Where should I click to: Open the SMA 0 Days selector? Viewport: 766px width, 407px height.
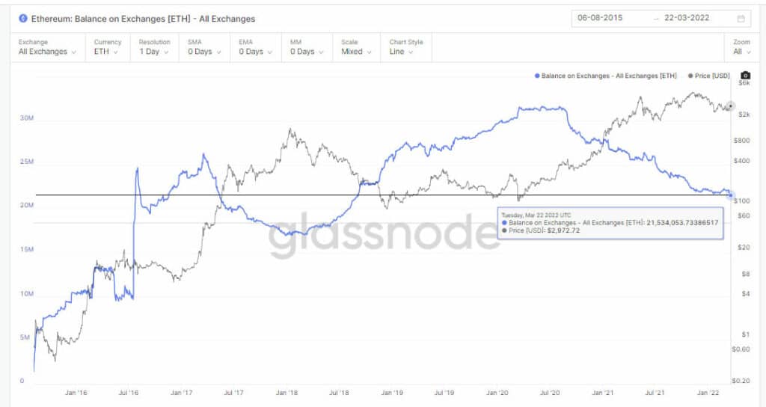204,52
